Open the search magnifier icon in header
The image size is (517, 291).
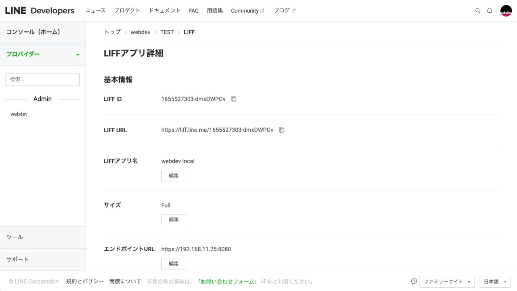(x=477, y=11)
